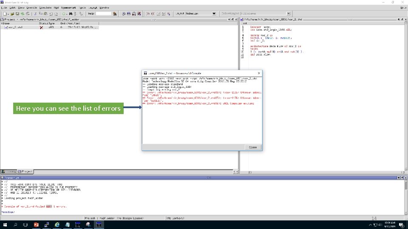Click the Transcript pane vertical scrollbar
408x229 pixels.
pyautogui.click(x=406, y=197)
